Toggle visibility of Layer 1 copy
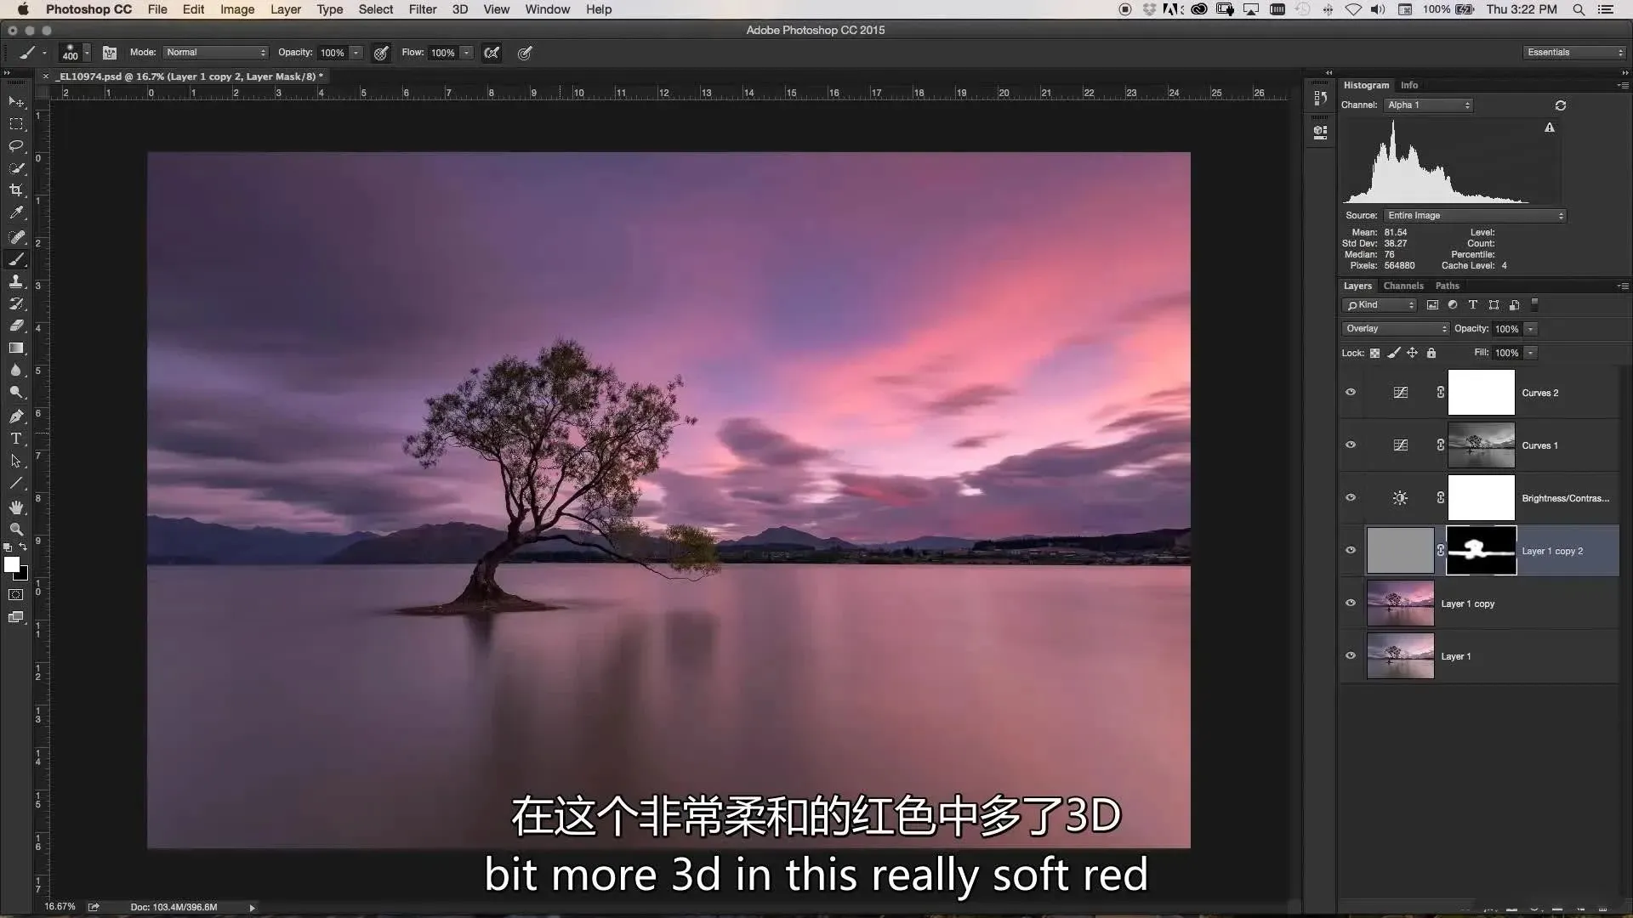Image resolution: width=1633 pixels, height=918 pixels. [1351, 603]
